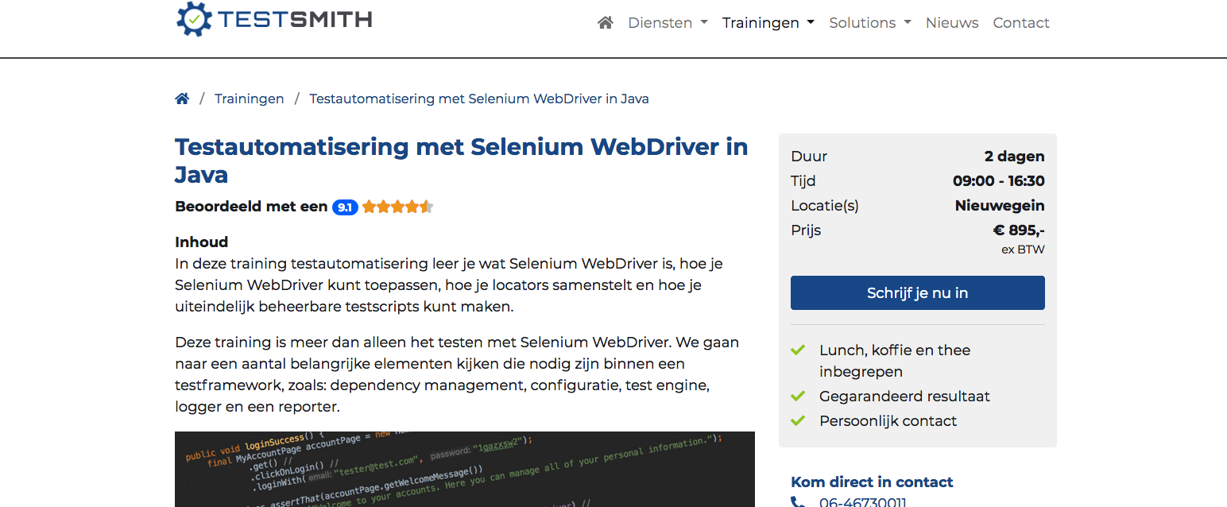Expand the Trainingen dropdown menu
The height and width of the screenshot is (507, 1227).
tap(768, 23)
